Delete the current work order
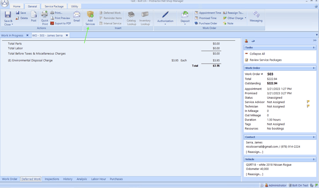The width and height of the screenshot is (319, 188). coord(22,18)
